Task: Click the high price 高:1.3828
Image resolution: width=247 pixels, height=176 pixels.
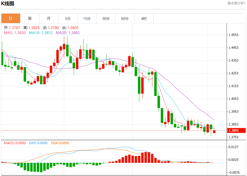Action: coord(31,28)
